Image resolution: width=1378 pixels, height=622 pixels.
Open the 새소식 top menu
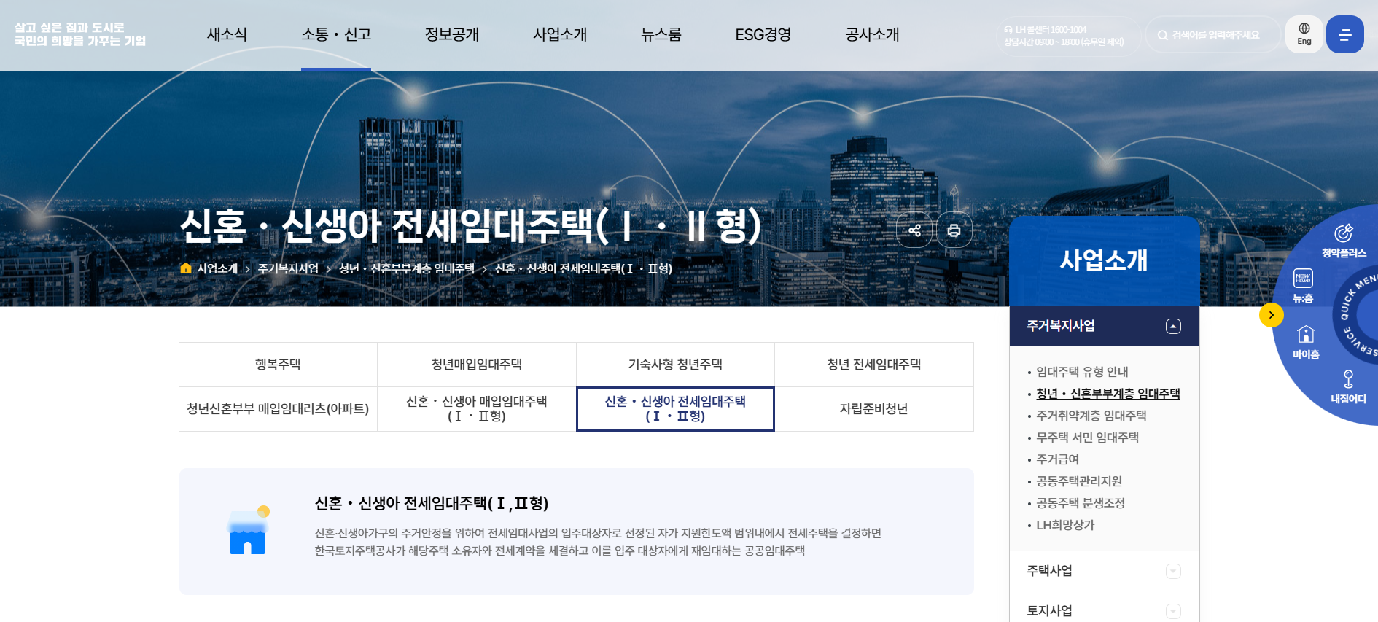click(x=227, y=34)
